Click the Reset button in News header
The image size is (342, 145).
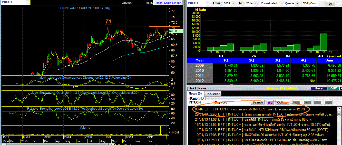click(319, 88)
